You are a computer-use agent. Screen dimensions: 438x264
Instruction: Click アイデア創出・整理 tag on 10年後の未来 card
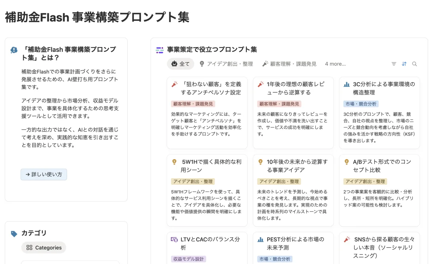(x=279, y=181)
